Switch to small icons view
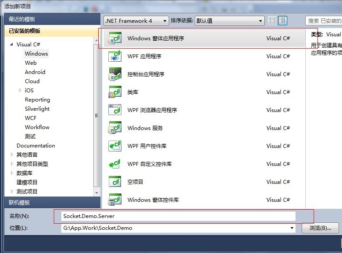This screenshot has height=253, width=342. pyautogui.click(x=272, y=21)
